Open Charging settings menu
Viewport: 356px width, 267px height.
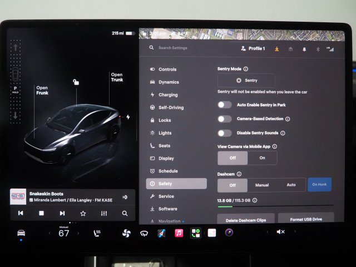176,95
